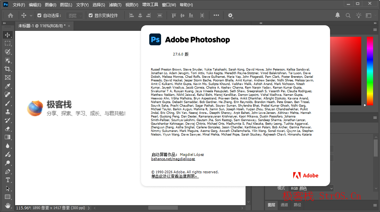This screenshot has width=380, height=212.
Task: Click the Ps logo in About dialog
Action: click(x=155, y=39)
